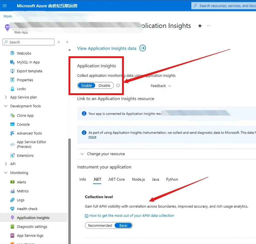
Task: Expand the API section
Action: 6,164
